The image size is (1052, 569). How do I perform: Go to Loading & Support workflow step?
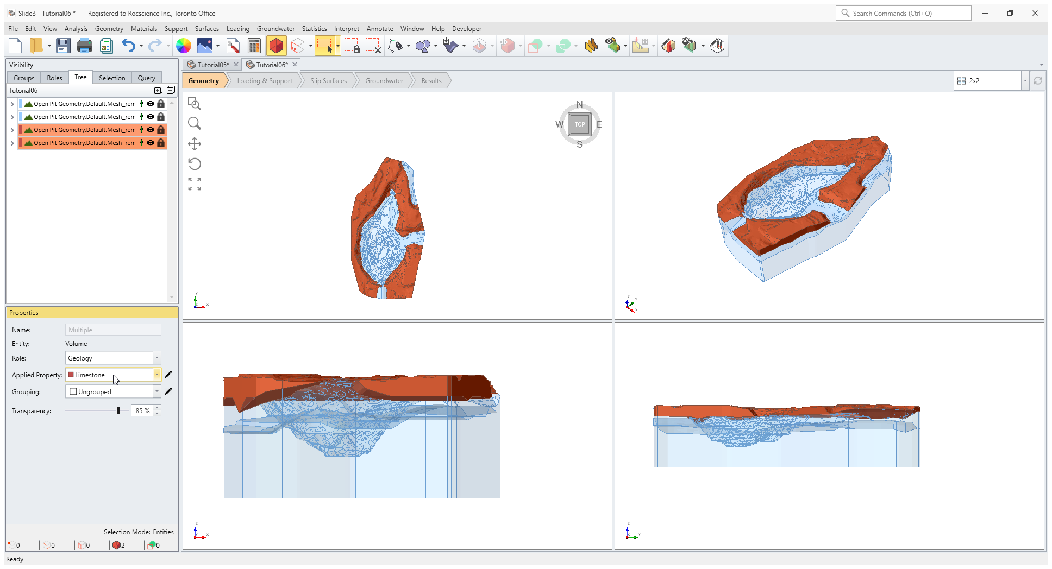[x=265, y=81]
